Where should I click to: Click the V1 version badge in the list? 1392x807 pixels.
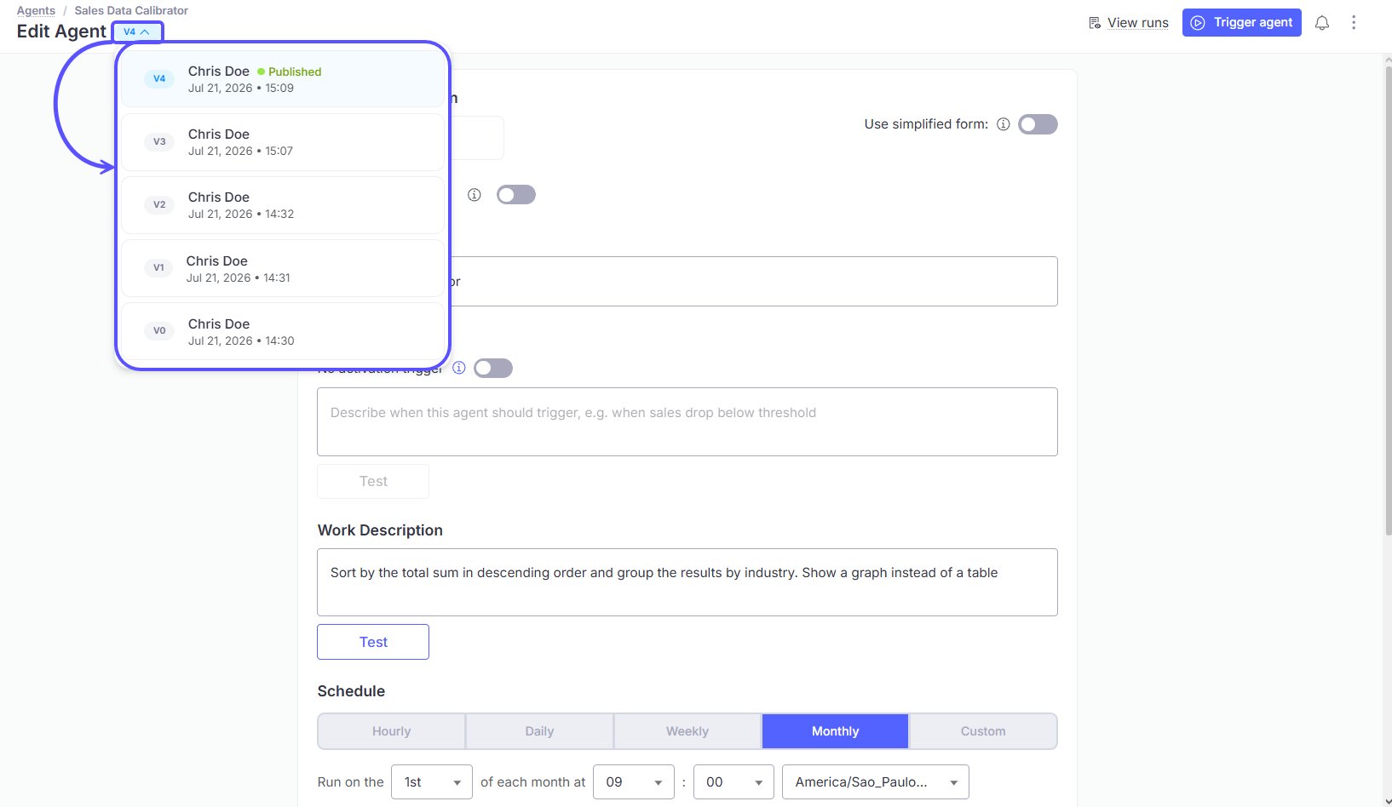point(158,267)
